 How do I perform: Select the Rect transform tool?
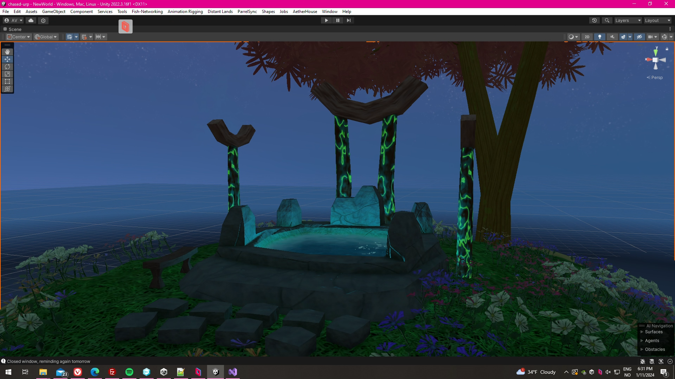click(x=7, y=81)
